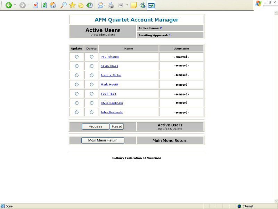Choose the Update radio for TEST TEST
The image size is (278, 209).
tap(77, 94)
